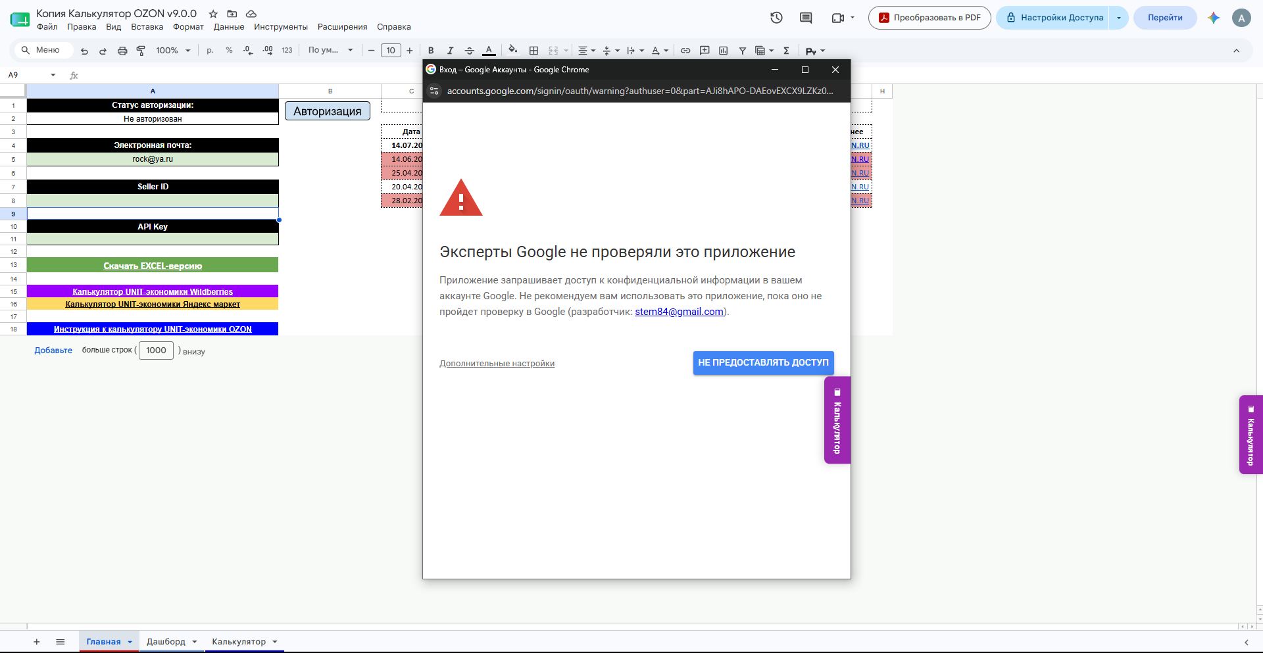Click the Настройки Доступа share button

(x=1054, y=18)
